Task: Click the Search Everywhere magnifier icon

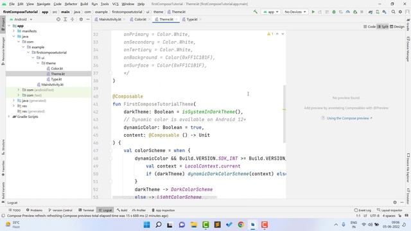Action: point(393,12)
